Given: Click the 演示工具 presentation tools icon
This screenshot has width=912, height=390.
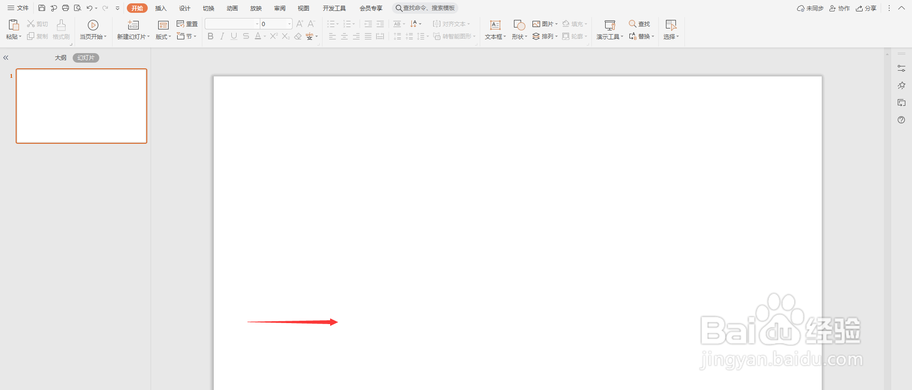Looking at the screenshot, I should tap(610, 25).
